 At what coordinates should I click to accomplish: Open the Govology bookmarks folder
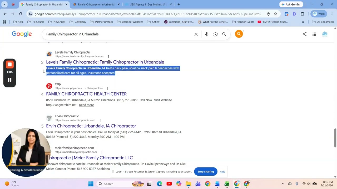pos(78,22)
